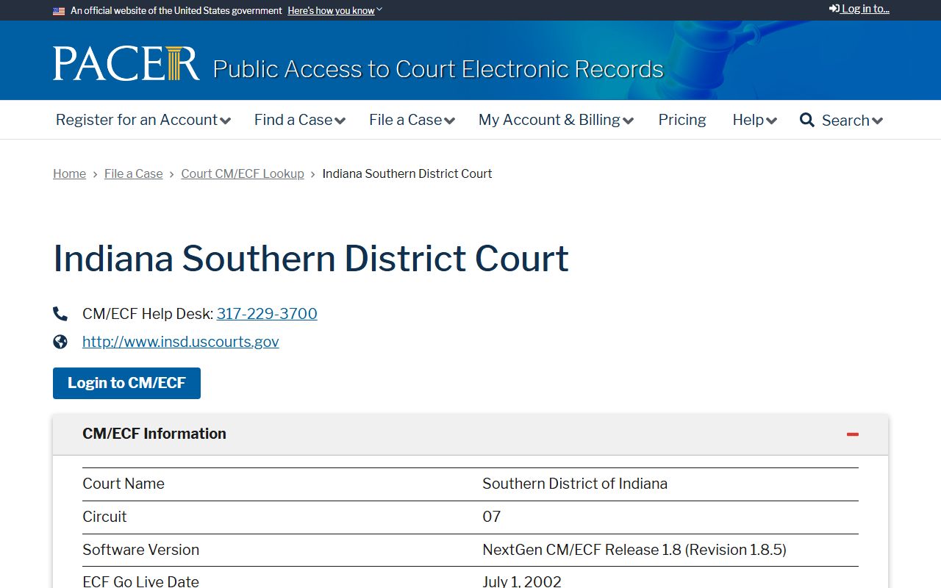Click CM/ECF Information panel header
This screenshot has height=588, width=941.
470,434
